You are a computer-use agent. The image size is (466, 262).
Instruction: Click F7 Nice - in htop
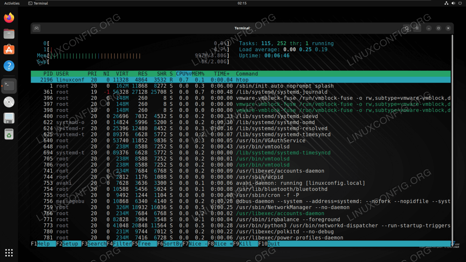pos(195,244)
